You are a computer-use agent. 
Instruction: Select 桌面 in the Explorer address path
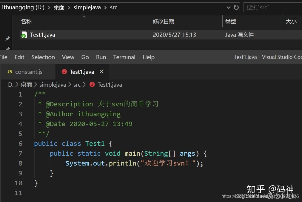pos(59,7)
